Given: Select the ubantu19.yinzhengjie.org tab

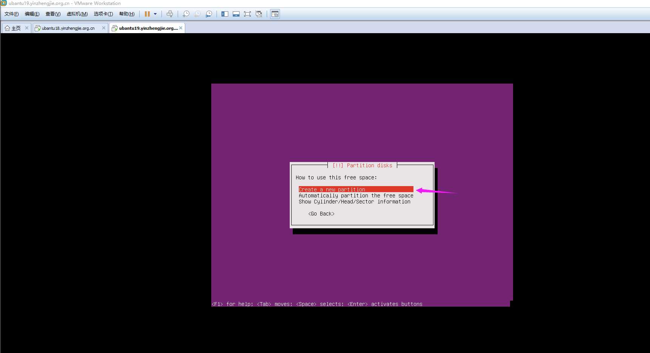Looking at the screenshot, I should [148, 28].
